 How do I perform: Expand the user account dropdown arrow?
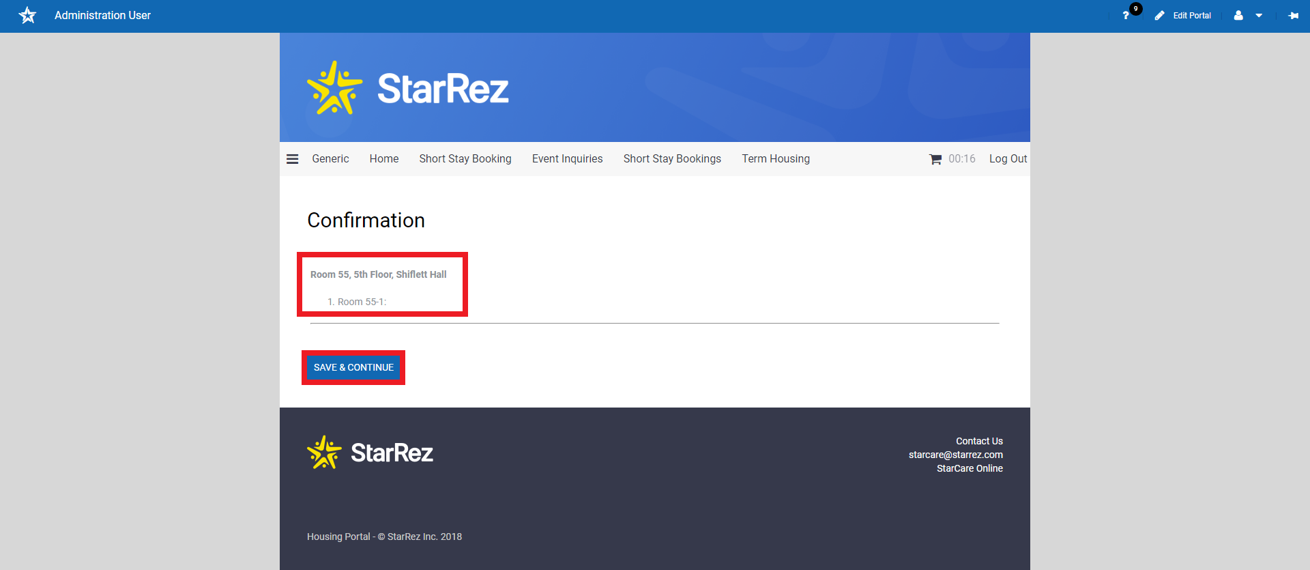(x=1259, y=16)
